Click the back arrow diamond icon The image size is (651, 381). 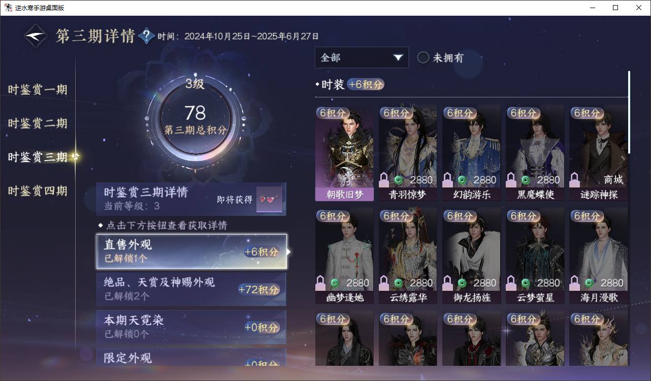(x=36, y=36)
